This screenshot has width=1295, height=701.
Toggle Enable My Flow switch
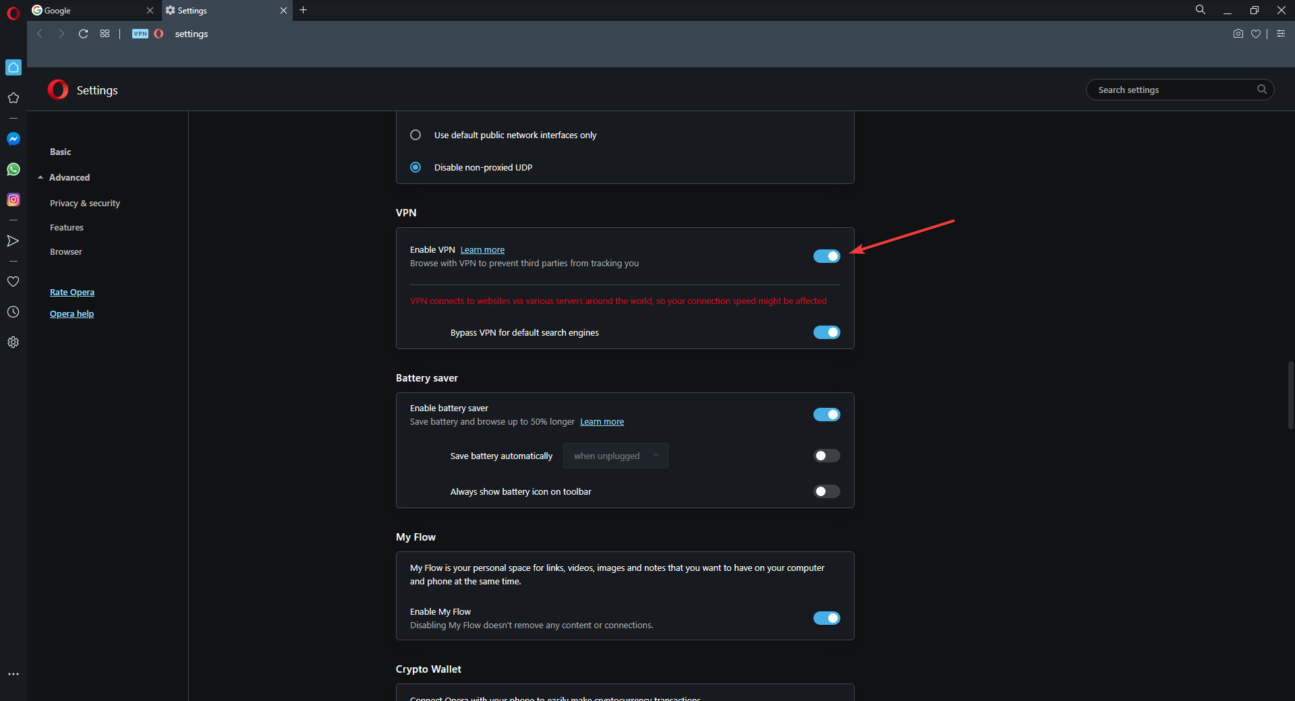[x=827, y=618]
